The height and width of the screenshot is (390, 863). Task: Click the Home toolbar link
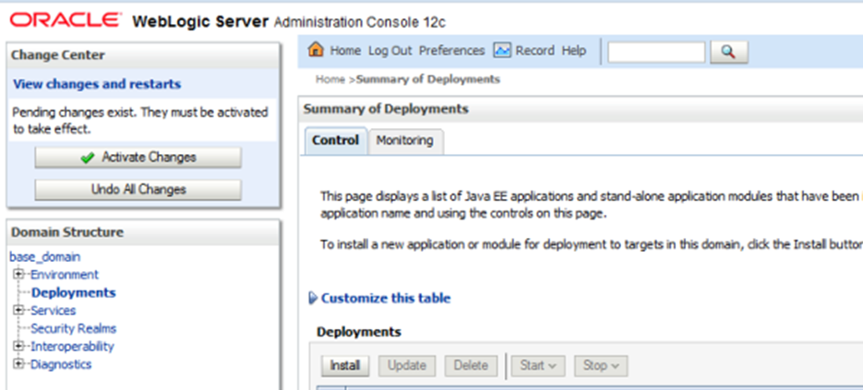(x=345, y=51)
